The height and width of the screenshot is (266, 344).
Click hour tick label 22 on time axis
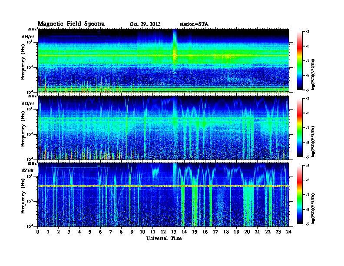[x=268, y=232]
